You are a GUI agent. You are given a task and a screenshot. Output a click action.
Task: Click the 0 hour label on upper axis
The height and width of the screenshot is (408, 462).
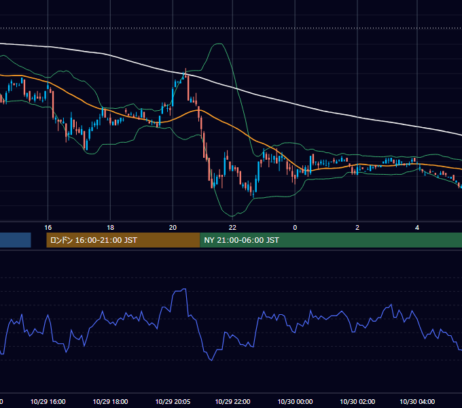[295, 228]
